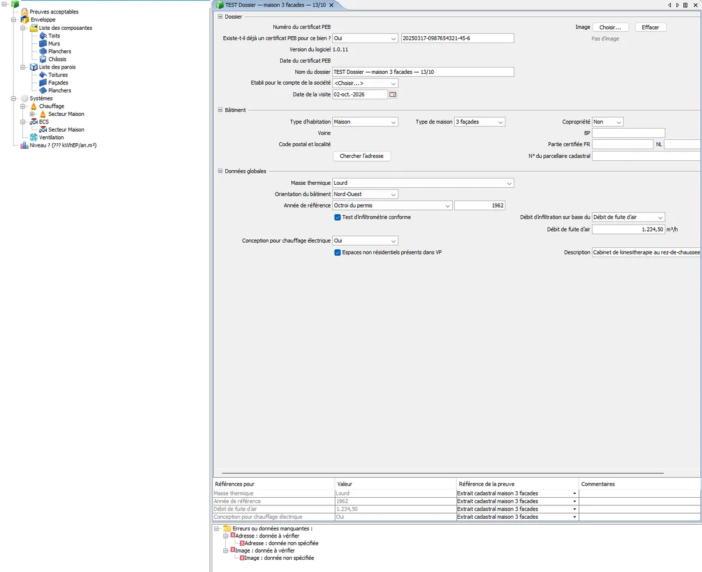Select the green cube root node icon
This screenshot has height=572, width=702.
[x=15, y=4]
